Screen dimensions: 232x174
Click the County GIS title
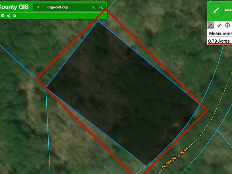point(14,7)
